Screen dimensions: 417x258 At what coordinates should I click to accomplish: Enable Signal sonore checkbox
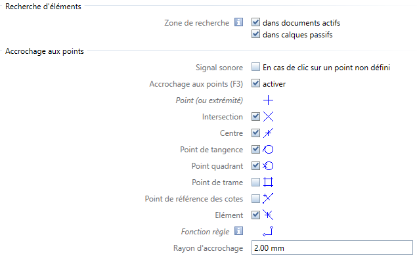(255, 67)
